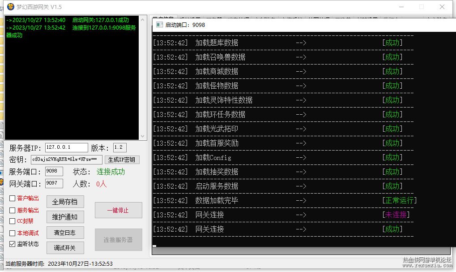
Task: Enable the 服务输出 checkbox
Action: coord(12,210)
